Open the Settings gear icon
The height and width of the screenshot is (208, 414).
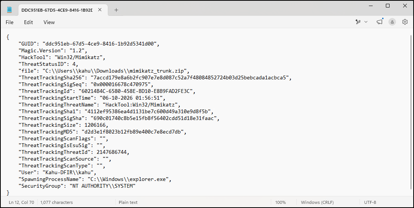tap(405, 22)
